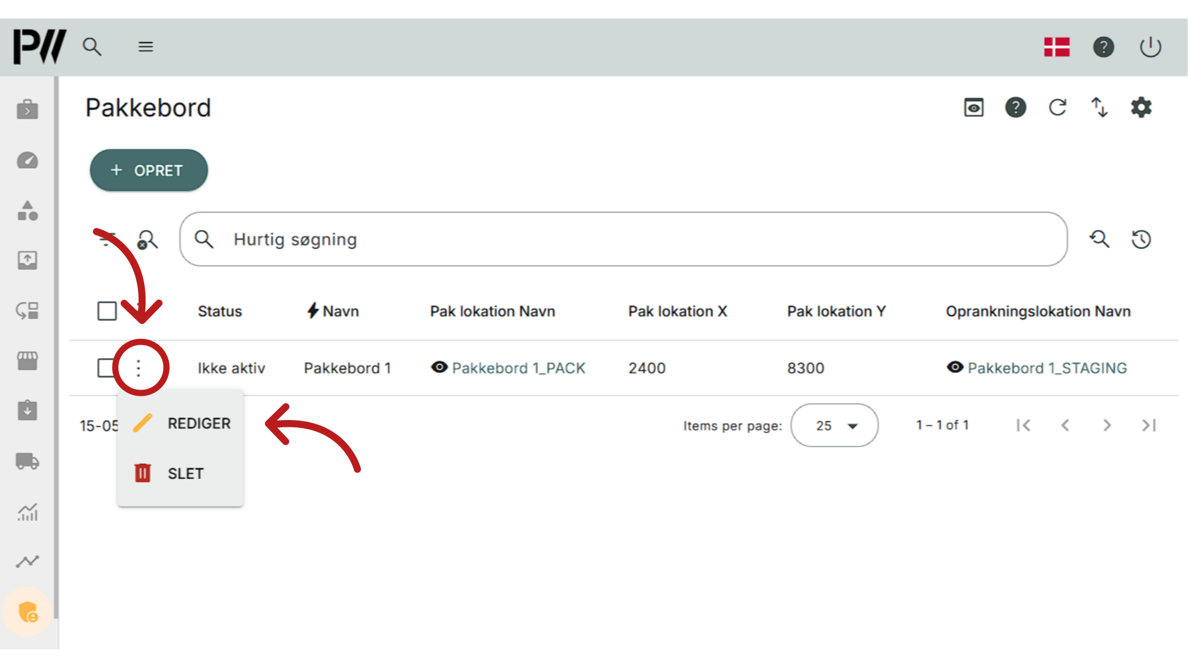Open replenishment layout sidebar icon
This screenshot has height=668, width=1188.
[x=27, y=310]
